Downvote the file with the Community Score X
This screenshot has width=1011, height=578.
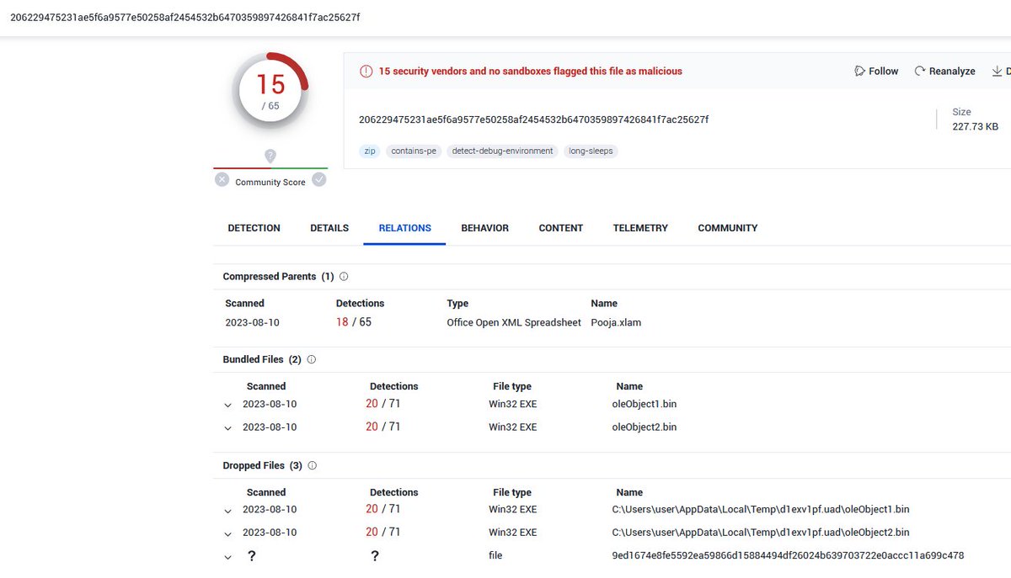tap(222, 179)
